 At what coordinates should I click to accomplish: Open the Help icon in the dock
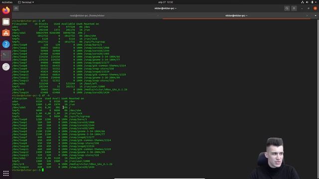tap(6, 44)
